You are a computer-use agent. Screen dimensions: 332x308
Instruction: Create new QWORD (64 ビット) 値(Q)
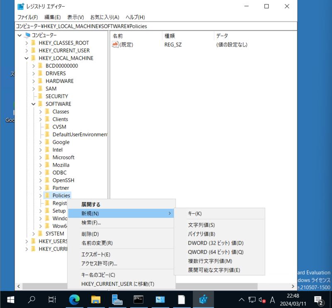[x=220, y=252]
